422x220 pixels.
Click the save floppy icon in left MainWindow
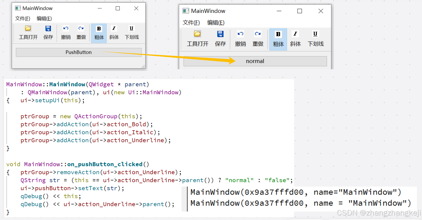(48, 28)
